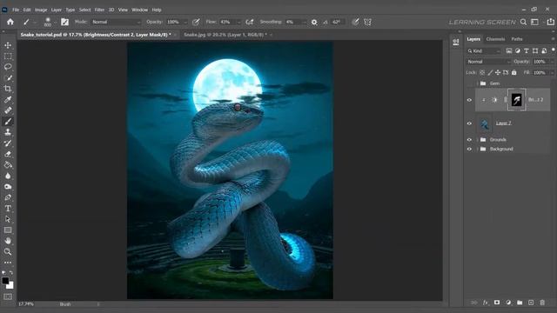
Task: Click the symmetry paint butterfly icon
Action: click(367, 22)
